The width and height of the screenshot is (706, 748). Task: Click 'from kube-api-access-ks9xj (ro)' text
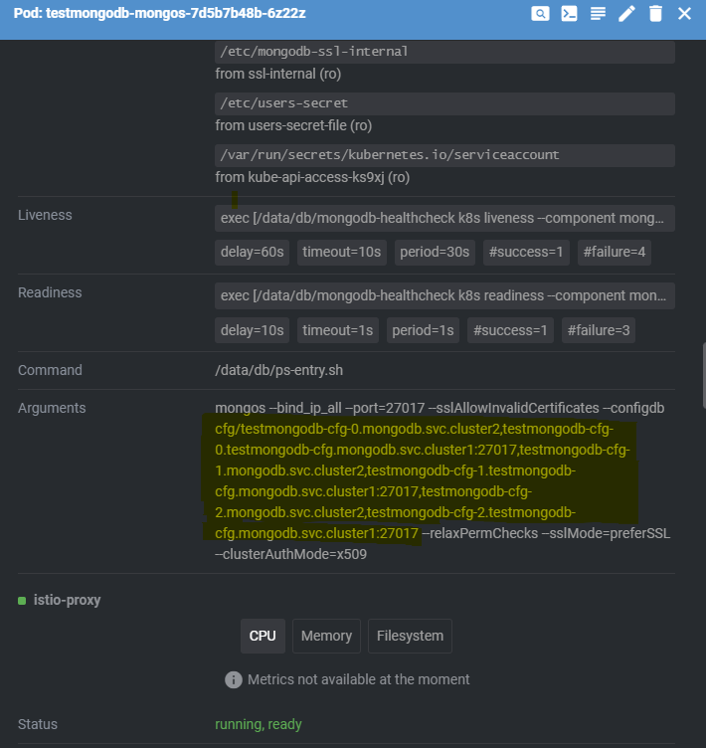312,177
